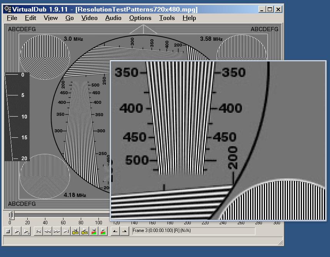Step forward one frame
330x257 pixels.
57,231
